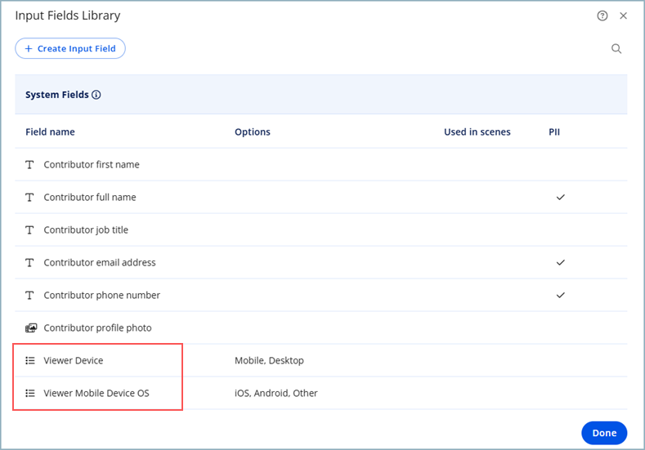Click list icon next to Viewer Mobile Device OS
Viewport: 645px width, 450px height.
(x=30, y=394)
